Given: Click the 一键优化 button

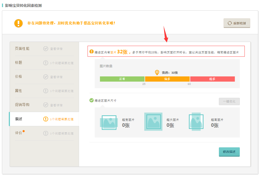Looking at the screenshot, I should pos(229,102).
